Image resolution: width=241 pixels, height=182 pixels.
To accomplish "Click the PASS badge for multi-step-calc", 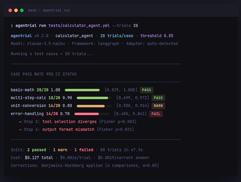I will 158,98.
